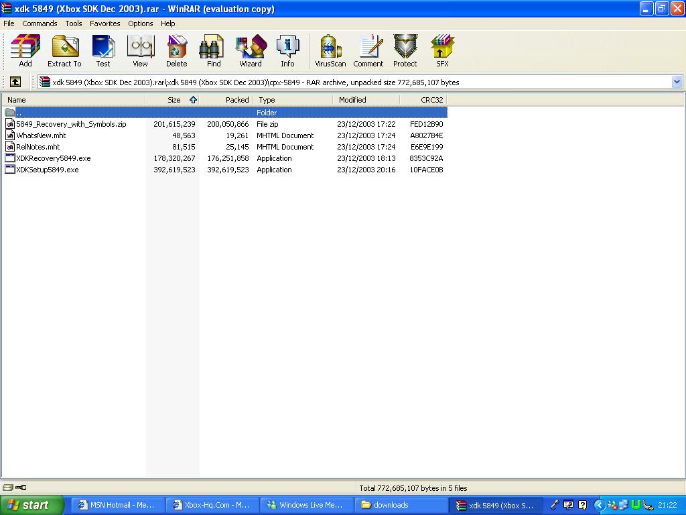The width and height of the screenshot is (686, 515).
Task: Click the 5849_Recovery_with_Symbols.zip file icon
Action: 9,124
